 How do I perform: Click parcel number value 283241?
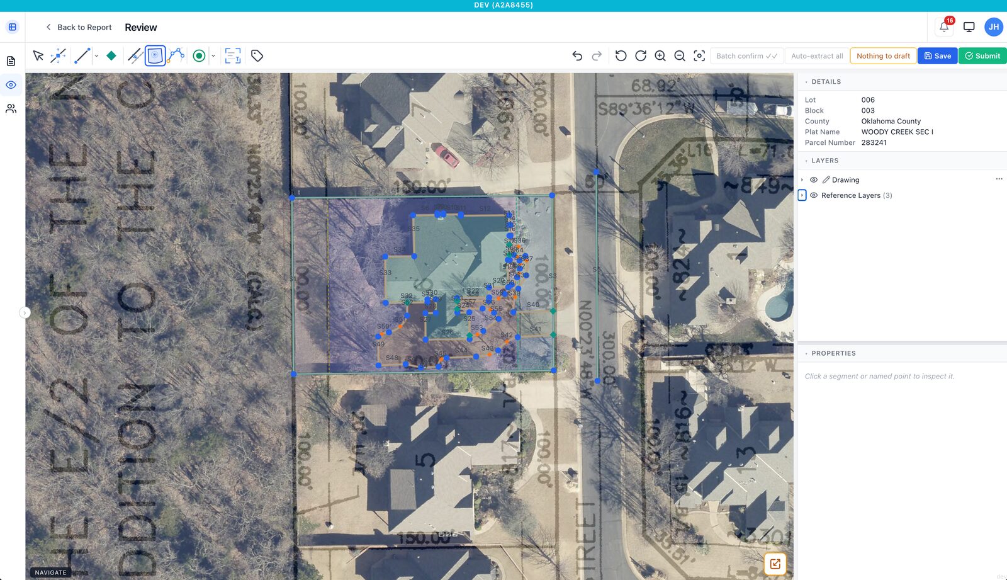pos(874,143)
